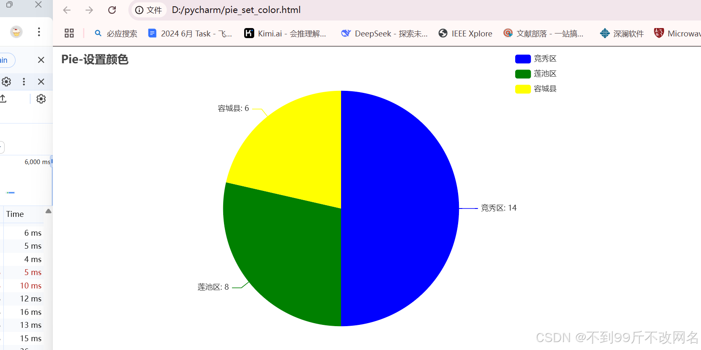Close the tab chip ending in 'in'

point(41,60)
